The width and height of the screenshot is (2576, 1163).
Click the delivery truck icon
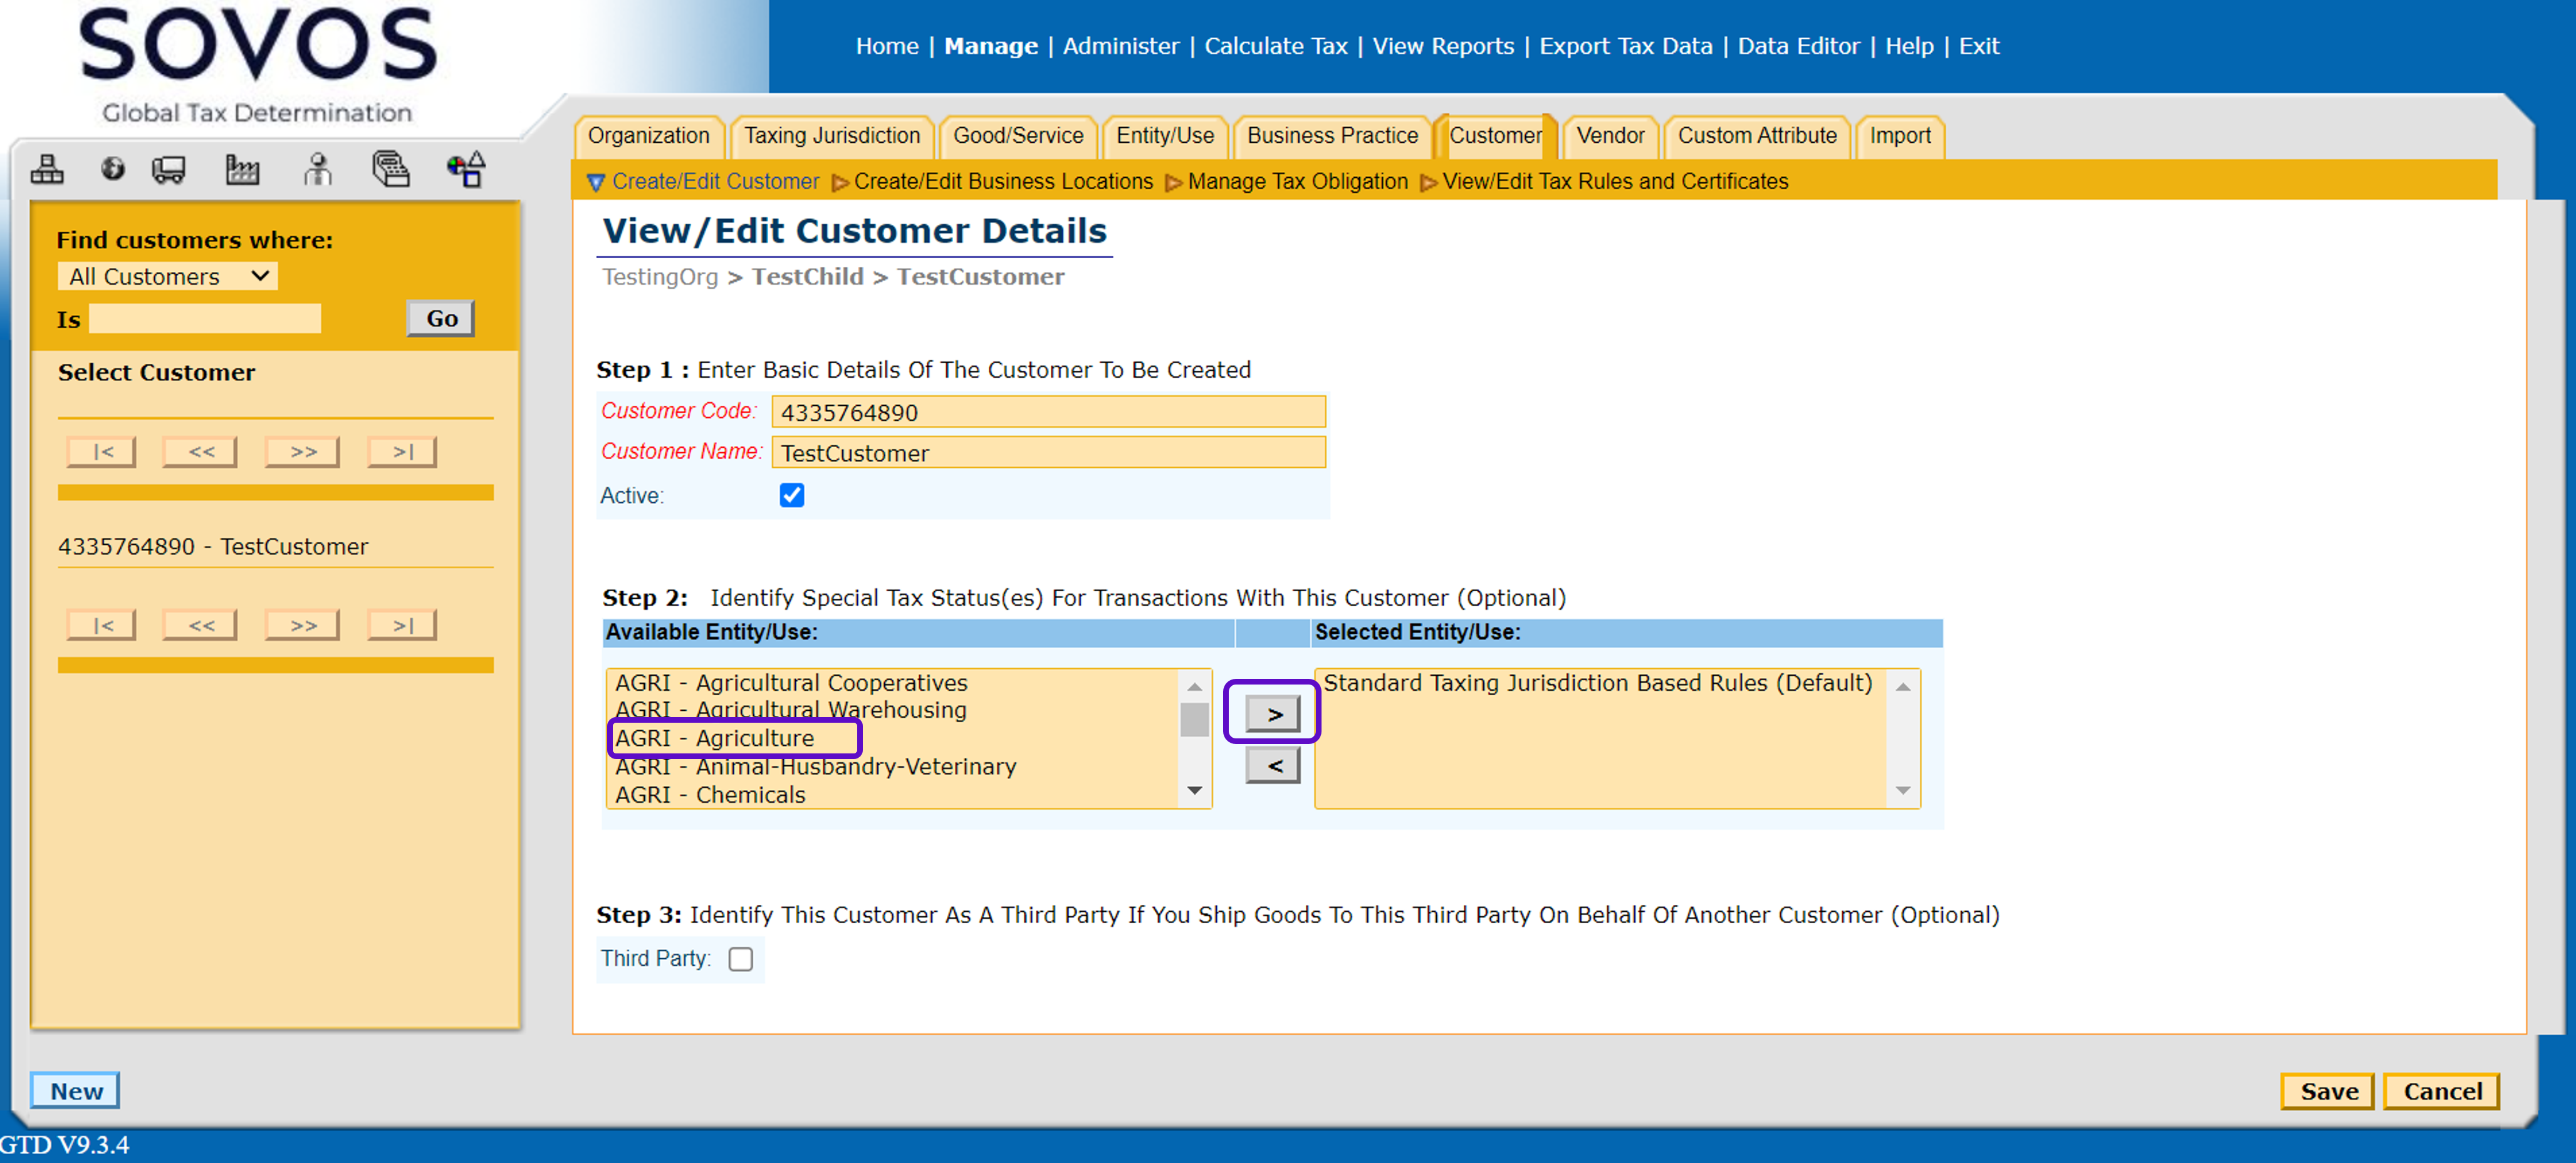(x=168, y=169)
